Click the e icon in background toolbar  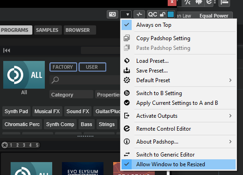point(209,2)
